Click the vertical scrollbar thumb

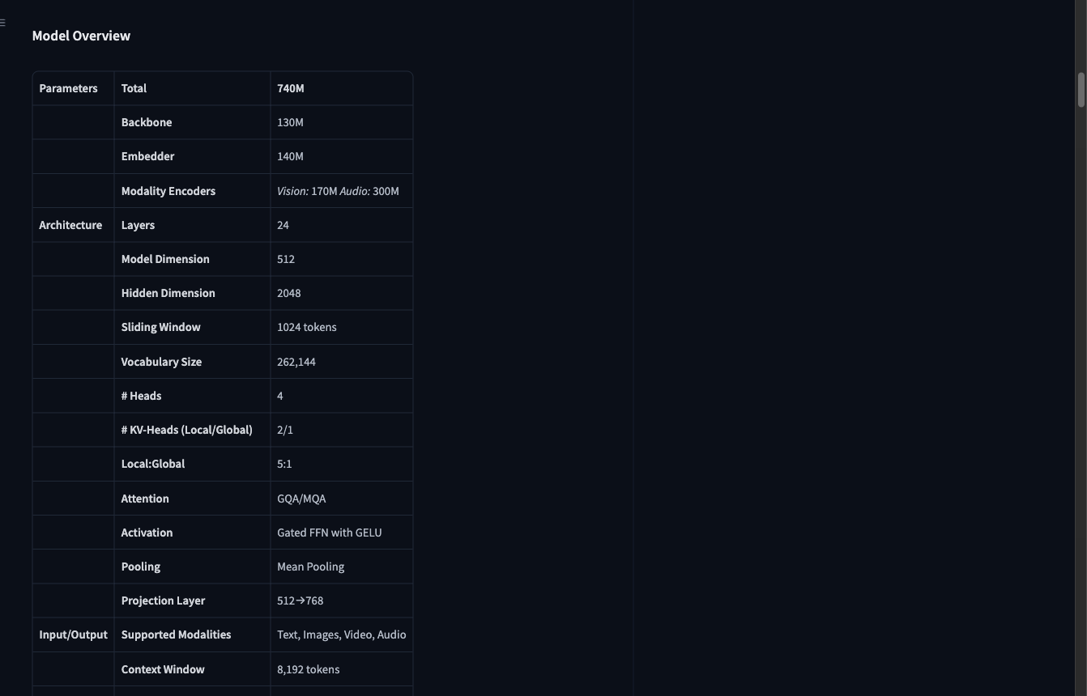(1081, 90)
